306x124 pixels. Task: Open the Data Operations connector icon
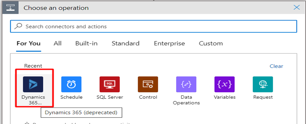[x=186, y=84]
